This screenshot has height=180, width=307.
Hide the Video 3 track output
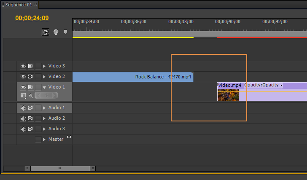coord(23,66)
